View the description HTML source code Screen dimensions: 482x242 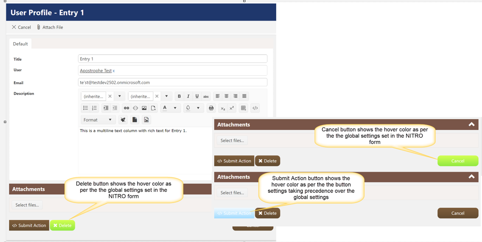255,108
